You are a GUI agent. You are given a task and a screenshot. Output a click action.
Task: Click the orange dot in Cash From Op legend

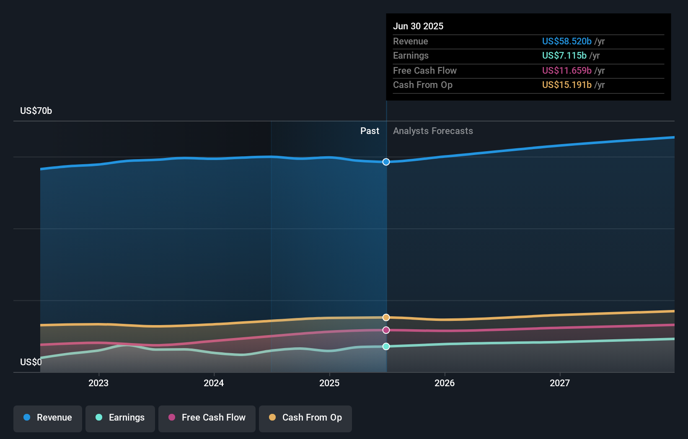pyautogui.click(x=272, y=418)
